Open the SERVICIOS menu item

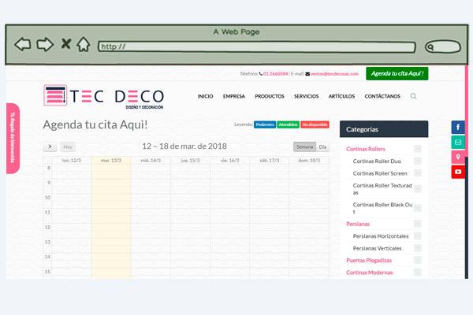(306, 96)
